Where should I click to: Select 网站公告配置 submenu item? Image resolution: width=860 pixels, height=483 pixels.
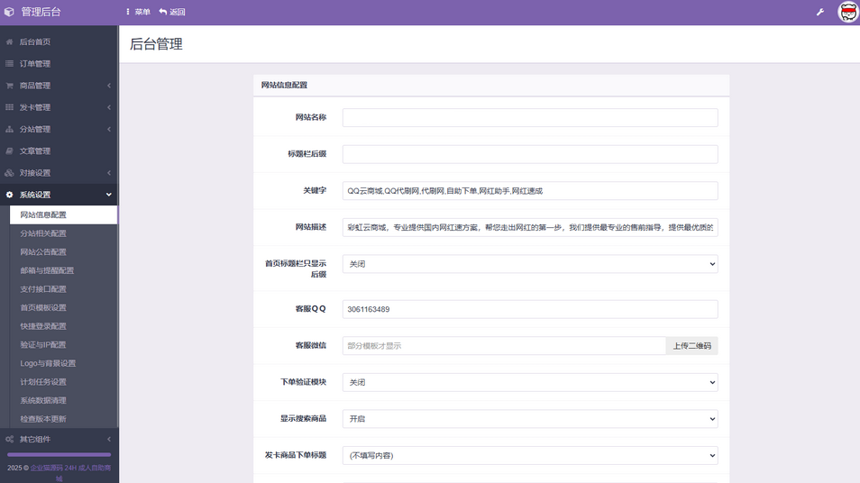click(63, 252)
